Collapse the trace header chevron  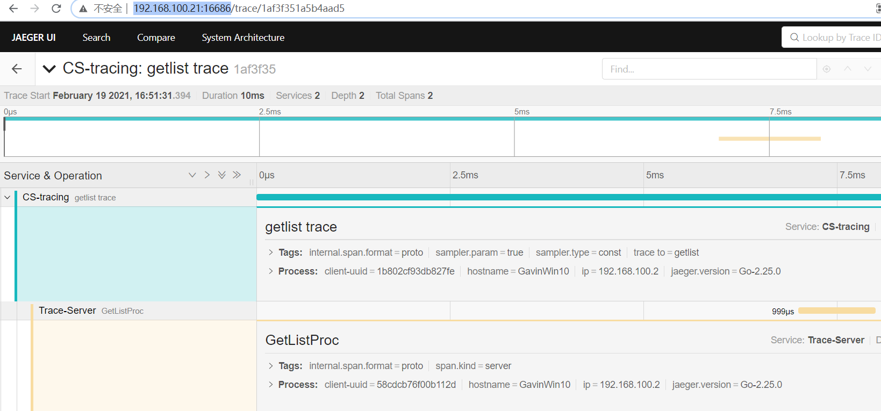point(49,69)
